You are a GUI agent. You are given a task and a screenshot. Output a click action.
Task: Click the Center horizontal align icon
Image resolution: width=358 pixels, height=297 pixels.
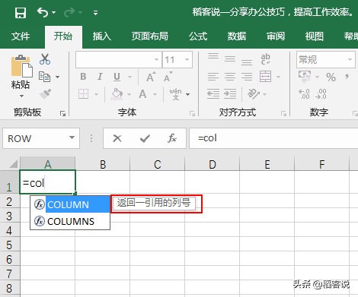230,77
